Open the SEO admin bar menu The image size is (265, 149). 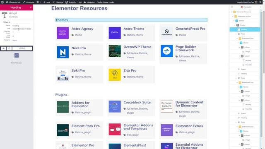tap(80, 2)
